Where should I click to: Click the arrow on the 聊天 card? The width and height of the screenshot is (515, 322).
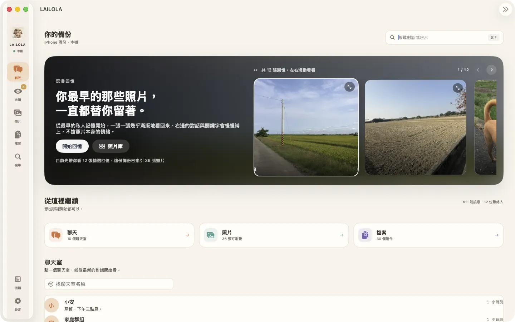coord(187,235)
